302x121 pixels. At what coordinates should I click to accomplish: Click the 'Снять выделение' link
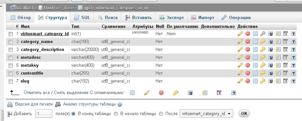[x=71, y=93]
